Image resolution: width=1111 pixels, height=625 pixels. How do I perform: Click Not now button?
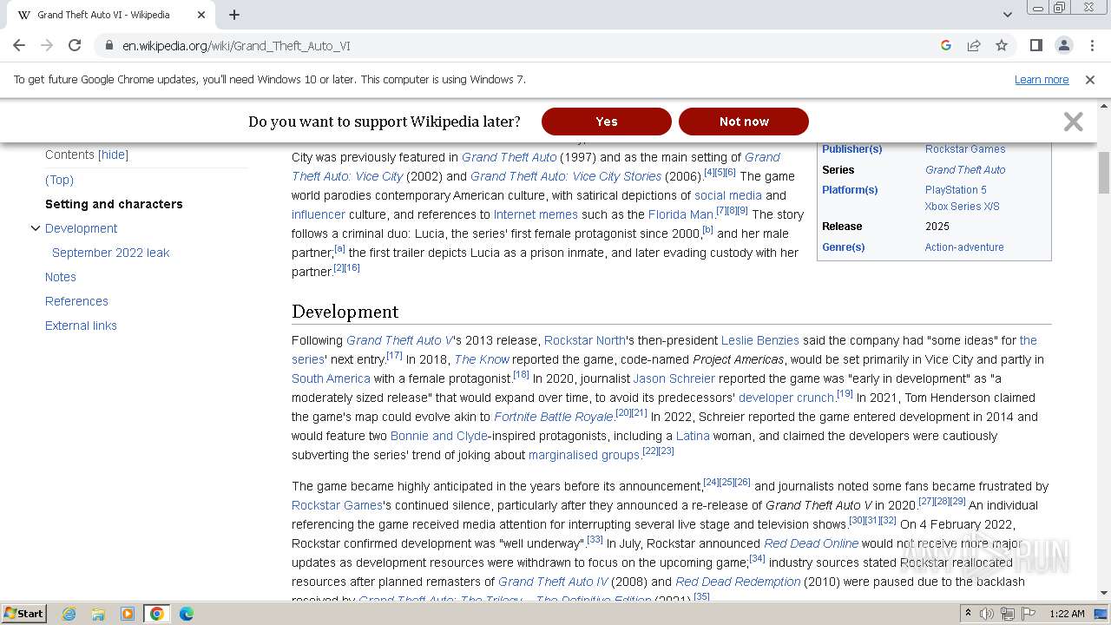(x=744, y=122)
